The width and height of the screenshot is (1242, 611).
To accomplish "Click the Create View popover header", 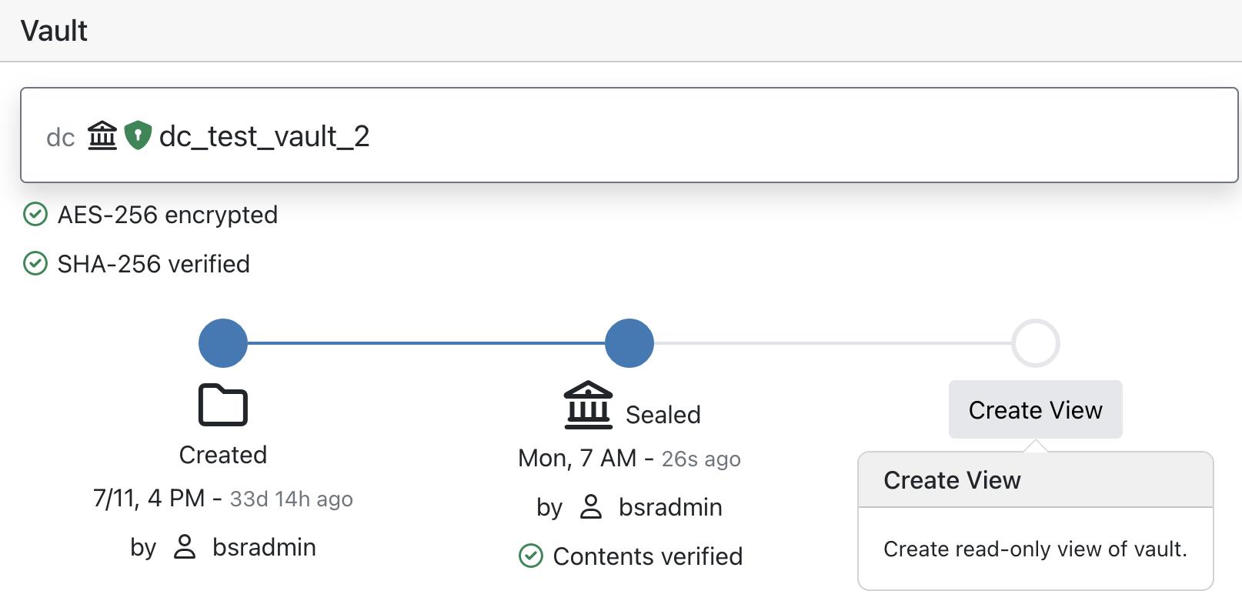I will pyautogui.click(x=1034, y=480).
